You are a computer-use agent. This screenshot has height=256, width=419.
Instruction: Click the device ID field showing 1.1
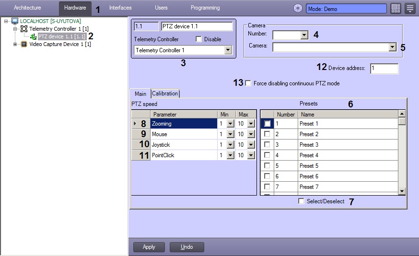tap(146, 26)
